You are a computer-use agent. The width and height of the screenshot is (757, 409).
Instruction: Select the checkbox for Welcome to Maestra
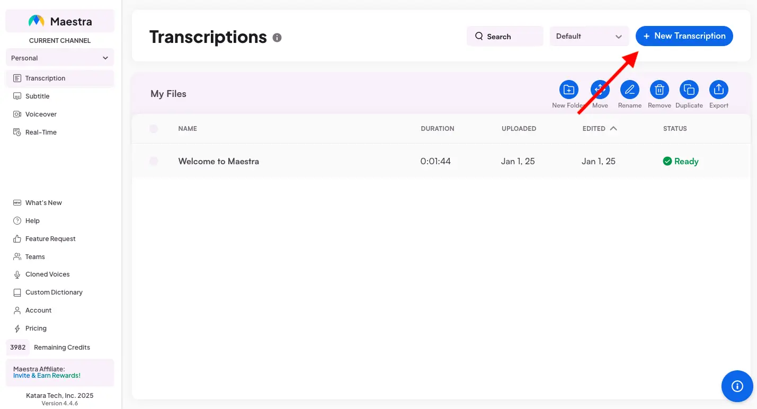154,161
